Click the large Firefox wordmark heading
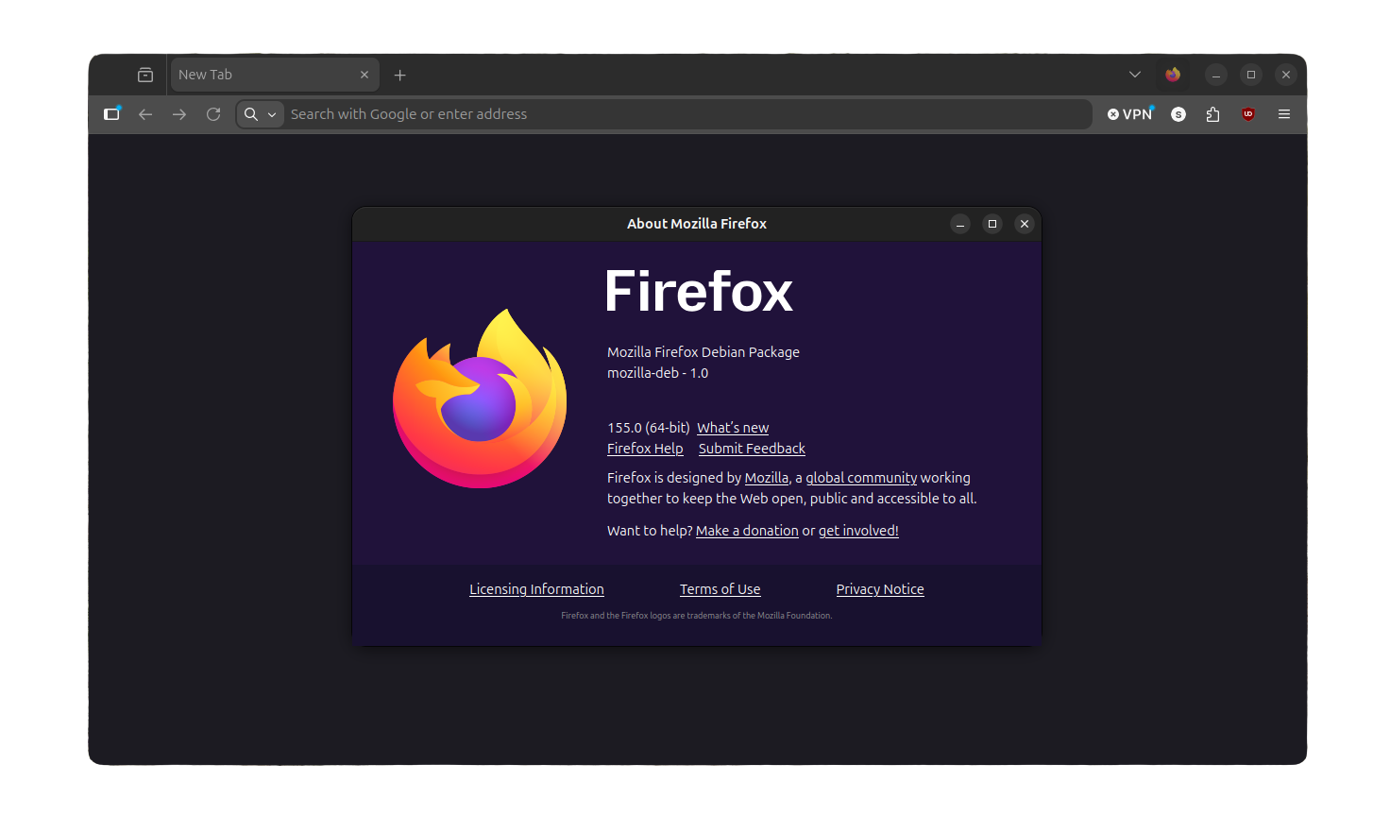 point(699,291)
